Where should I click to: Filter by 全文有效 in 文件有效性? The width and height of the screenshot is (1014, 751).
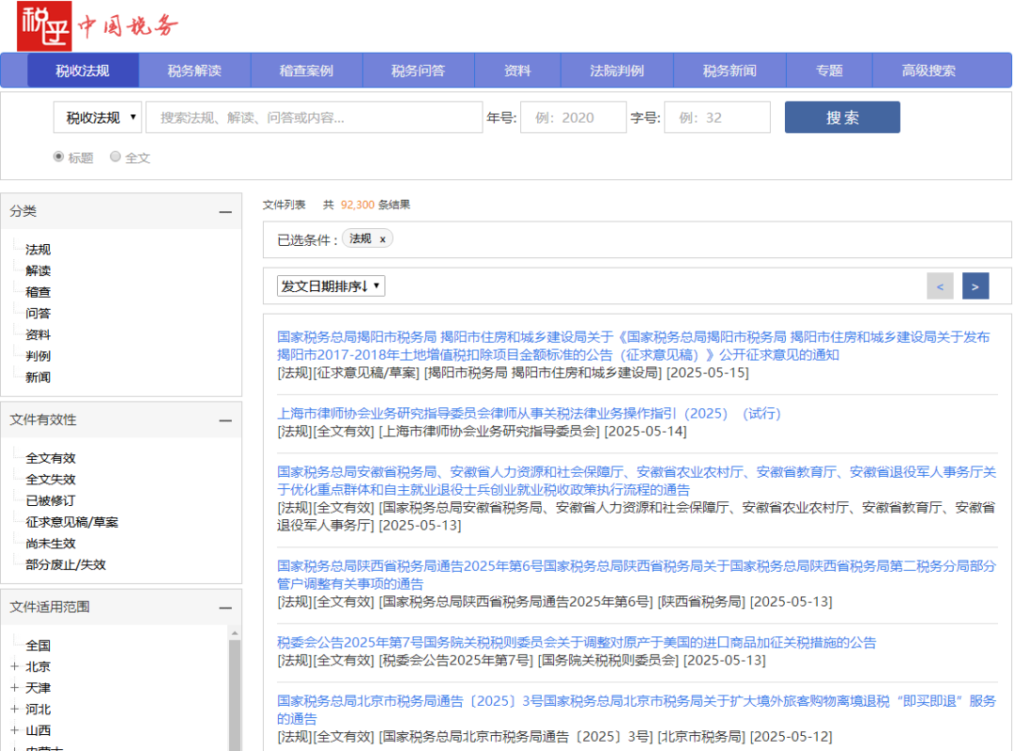pos(51,458)
